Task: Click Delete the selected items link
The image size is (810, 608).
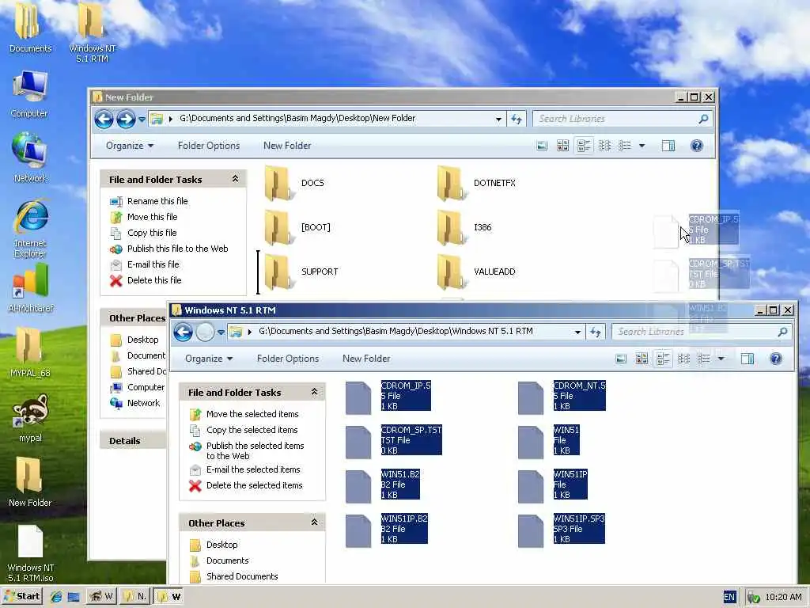Action: pos(254,485)
